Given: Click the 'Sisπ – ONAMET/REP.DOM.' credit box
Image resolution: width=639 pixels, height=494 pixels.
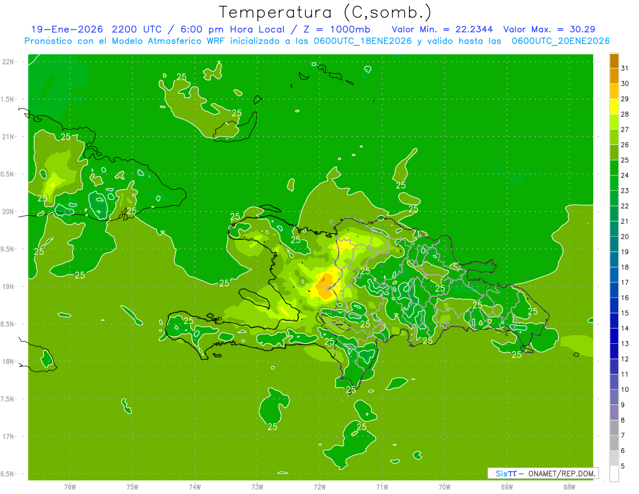Looking at the screenshot, I should point(543,473).
